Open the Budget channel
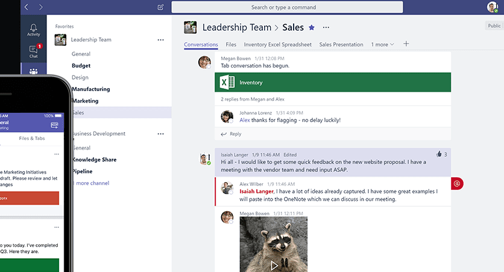The width and height of the screenshot is (504, 272). (81, 66)
